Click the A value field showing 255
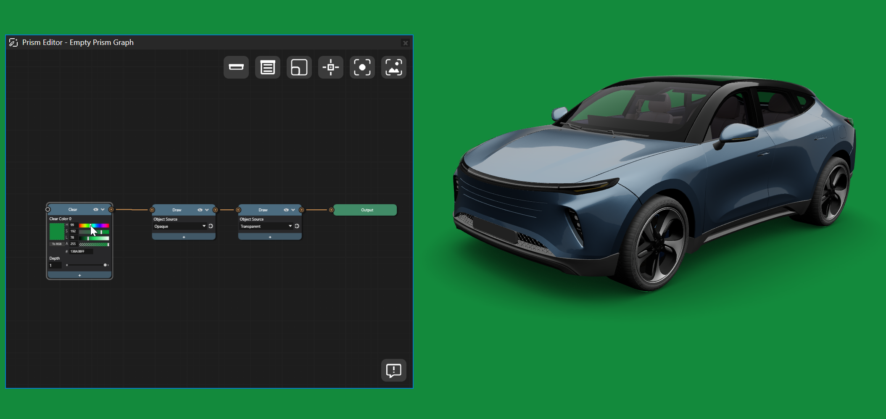 [73, 244]
